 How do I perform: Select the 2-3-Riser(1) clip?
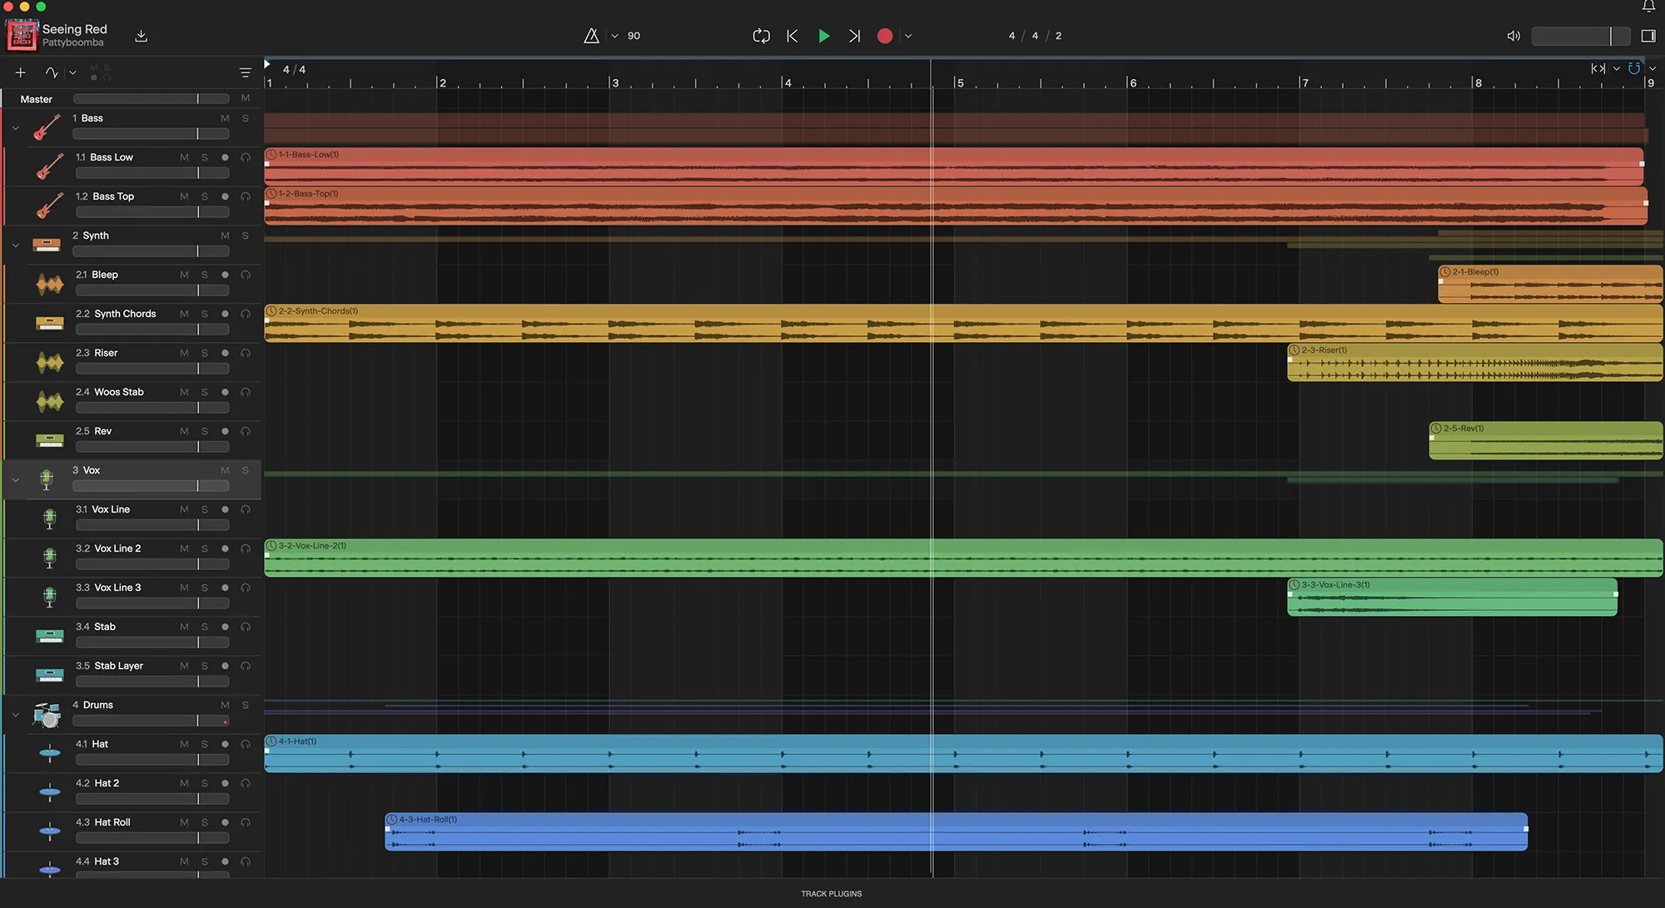coord(1475,362)
